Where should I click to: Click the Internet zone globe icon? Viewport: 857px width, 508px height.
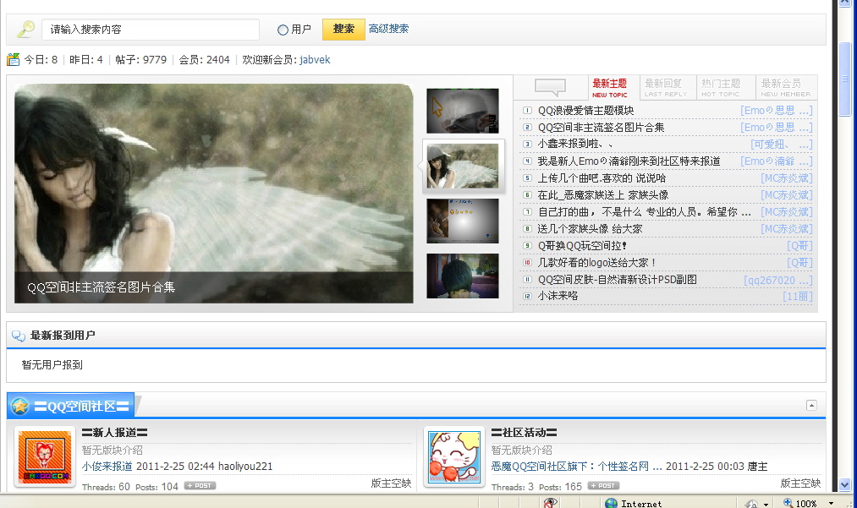(x=612, y=503)
